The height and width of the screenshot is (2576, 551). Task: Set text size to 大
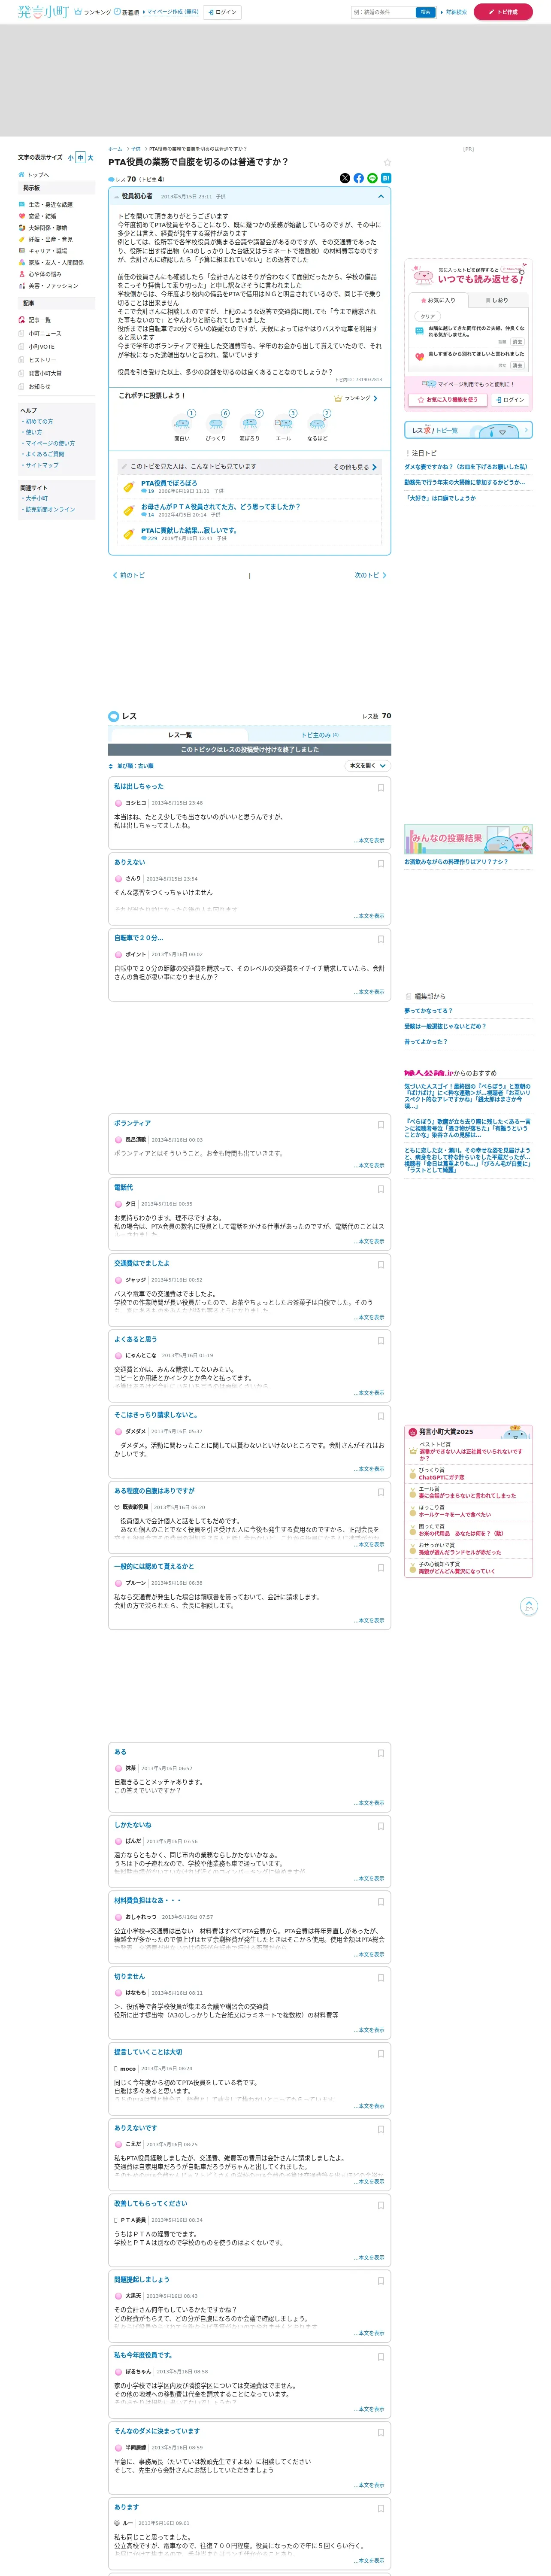[90, 158]
